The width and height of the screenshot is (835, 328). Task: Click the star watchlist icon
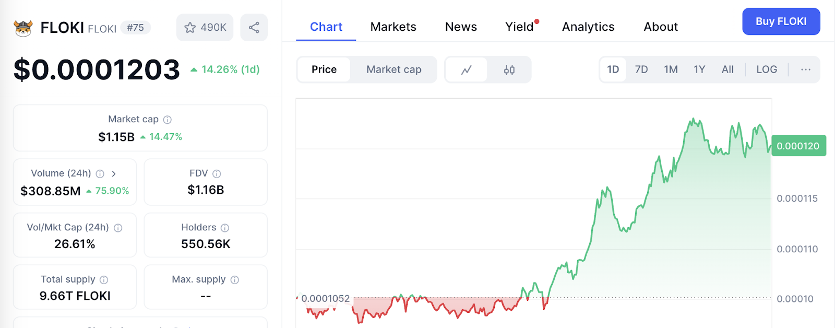tap(190, 28)
